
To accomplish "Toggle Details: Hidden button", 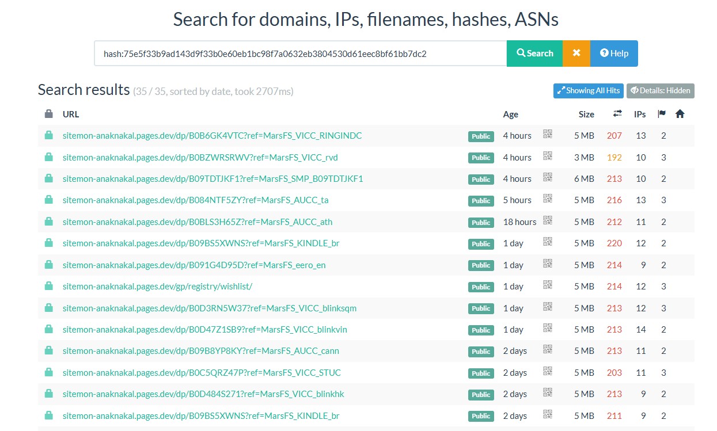I will pos(660,90).
